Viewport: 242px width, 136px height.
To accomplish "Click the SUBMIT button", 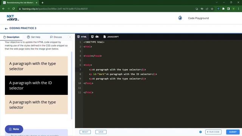I will [x=233, y=132].
